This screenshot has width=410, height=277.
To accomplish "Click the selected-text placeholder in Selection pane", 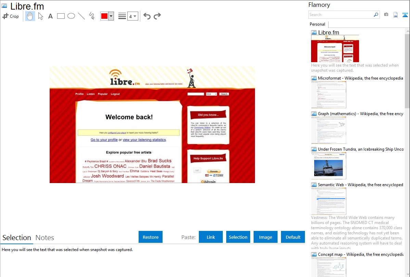I will [67, 250].
